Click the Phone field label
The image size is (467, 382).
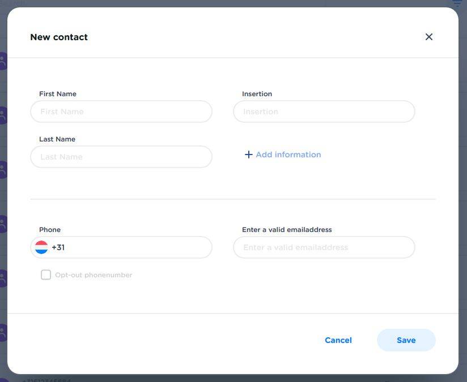tap(50, 230)
